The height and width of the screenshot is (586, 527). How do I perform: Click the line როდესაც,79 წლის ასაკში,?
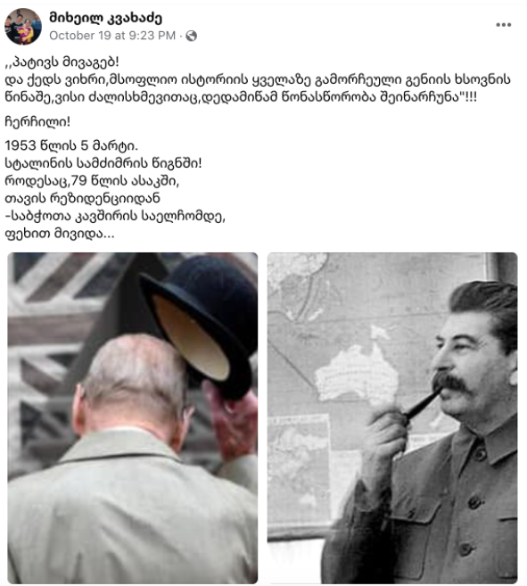click(x=92, y=180)
